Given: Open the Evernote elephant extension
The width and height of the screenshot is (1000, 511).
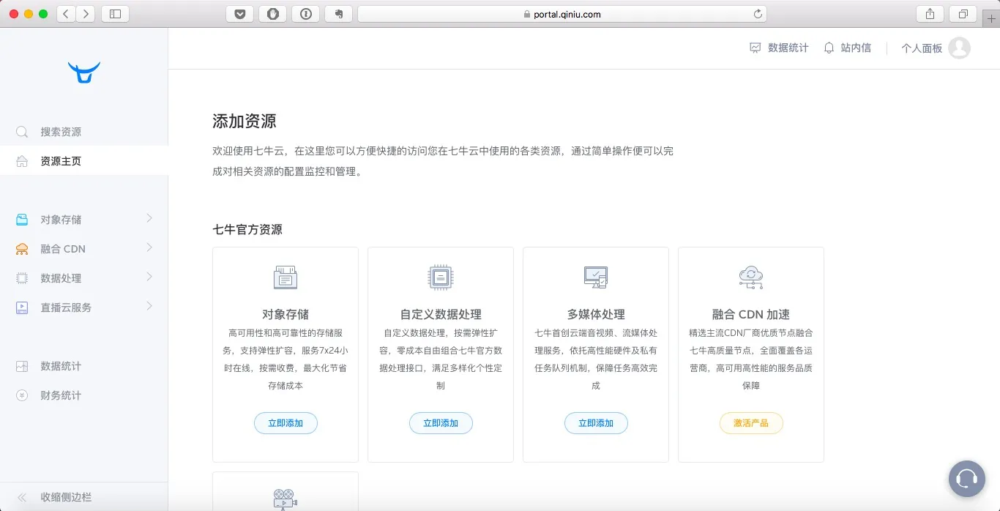Looking at the screenshot, I should [x=338, y=13].
